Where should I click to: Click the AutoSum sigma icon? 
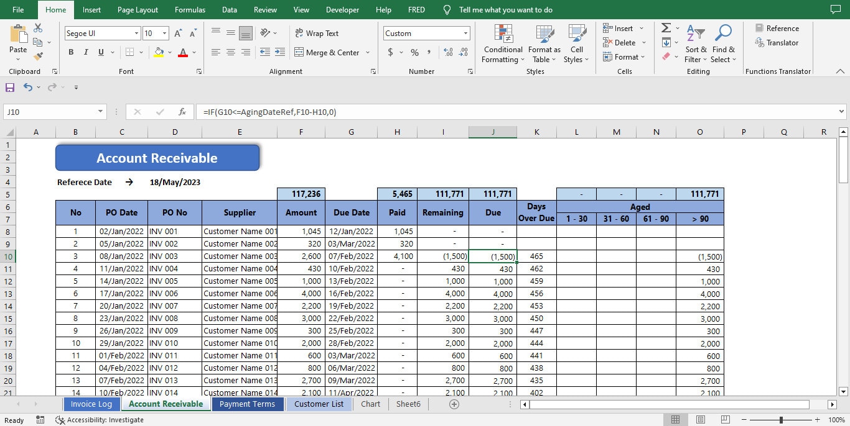click(x=666, y=28)
